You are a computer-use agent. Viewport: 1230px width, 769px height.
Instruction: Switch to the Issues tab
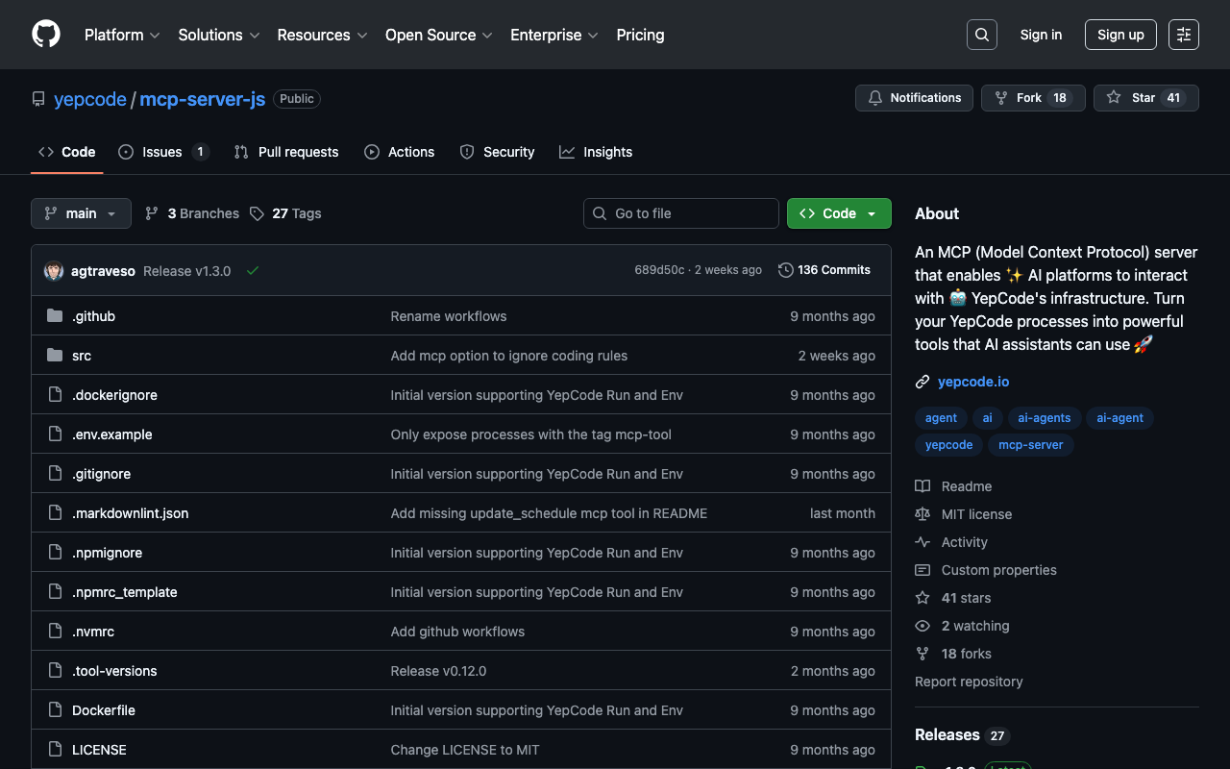coord(162,152)
